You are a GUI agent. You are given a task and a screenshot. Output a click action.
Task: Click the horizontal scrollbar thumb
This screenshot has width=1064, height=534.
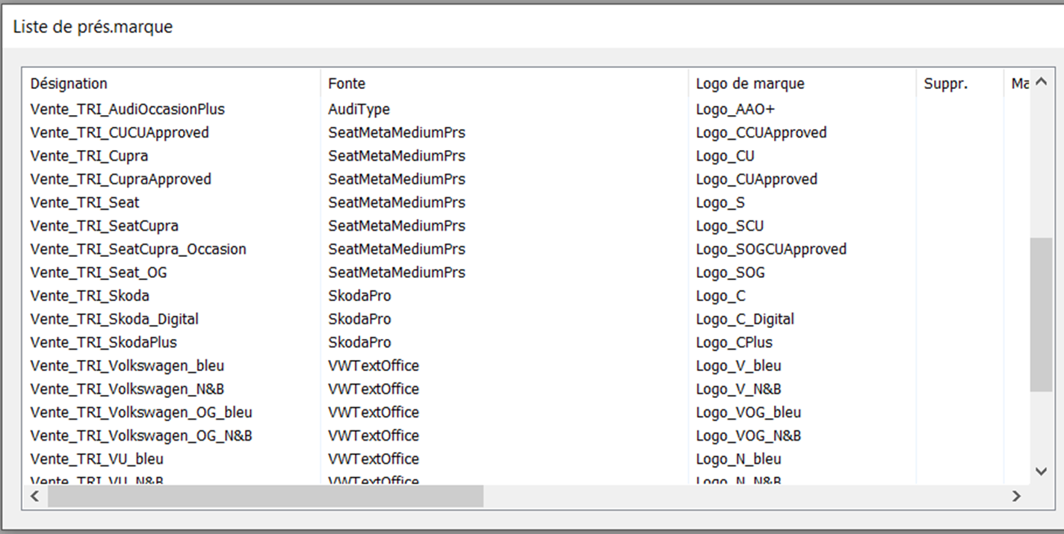[x=265, y=496]
